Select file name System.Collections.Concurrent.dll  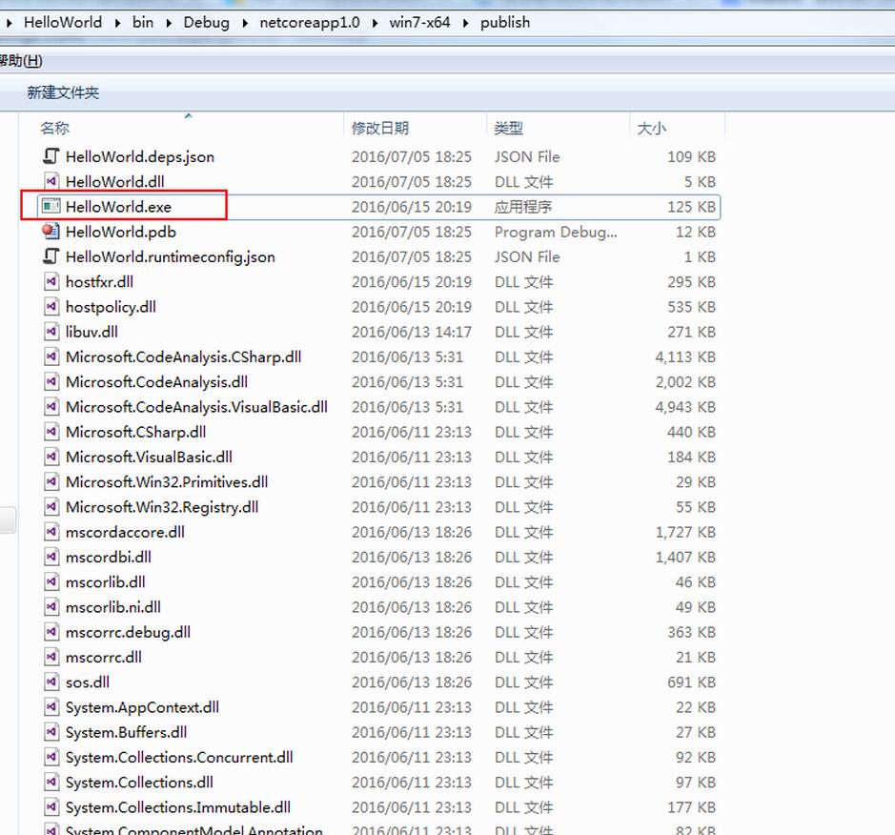pyautogui.click(x=179, y=758)
